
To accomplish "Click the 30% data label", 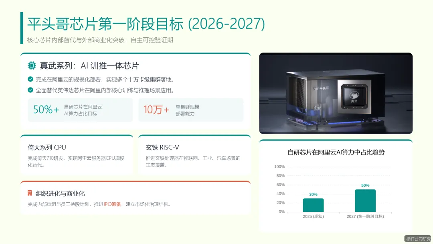I will (313, 194).
